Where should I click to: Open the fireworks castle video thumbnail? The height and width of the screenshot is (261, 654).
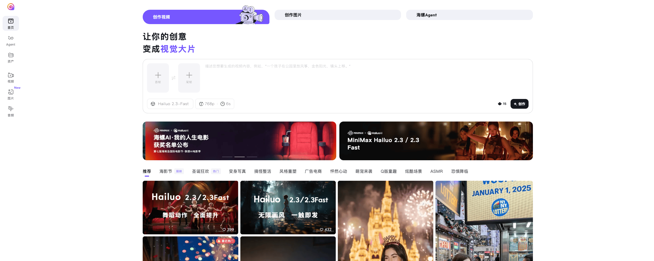click(x=386, y=221)
